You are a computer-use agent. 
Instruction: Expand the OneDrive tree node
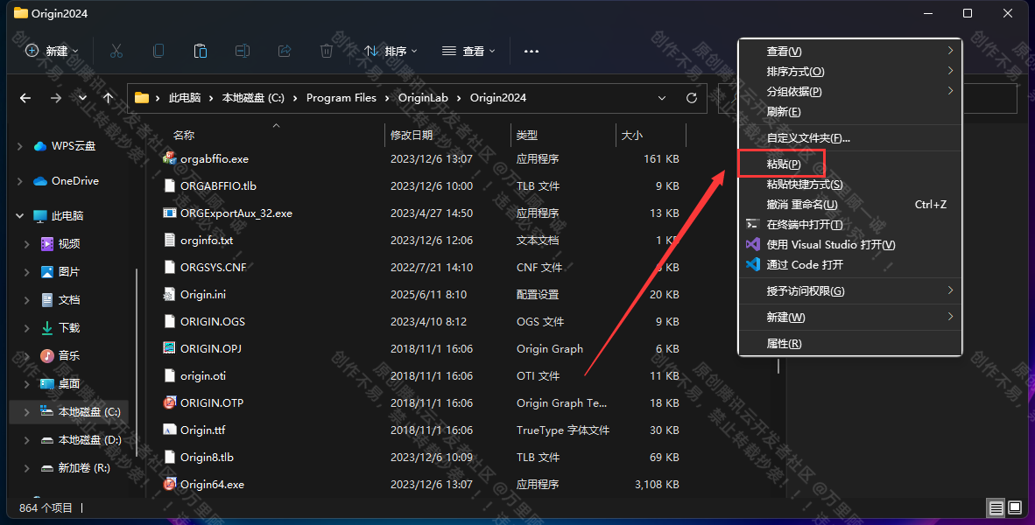pos(20,181)
